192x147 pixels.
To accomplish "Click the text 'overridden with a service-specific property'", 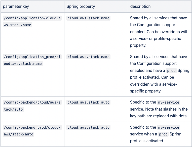I will tap(153, 88).
